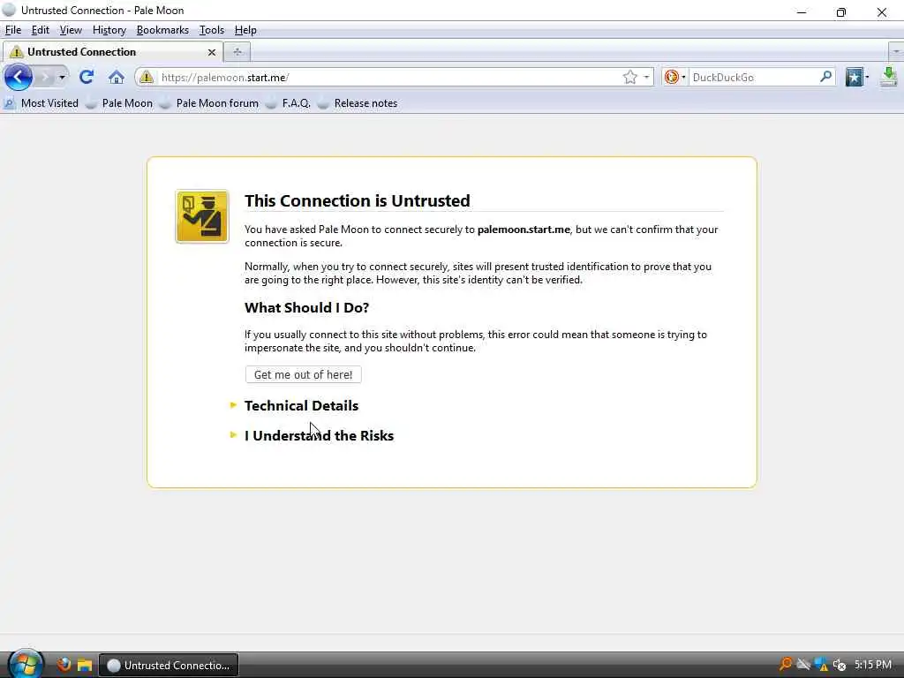
Task: Bookmark this page with the star icon
Action: 630,77
